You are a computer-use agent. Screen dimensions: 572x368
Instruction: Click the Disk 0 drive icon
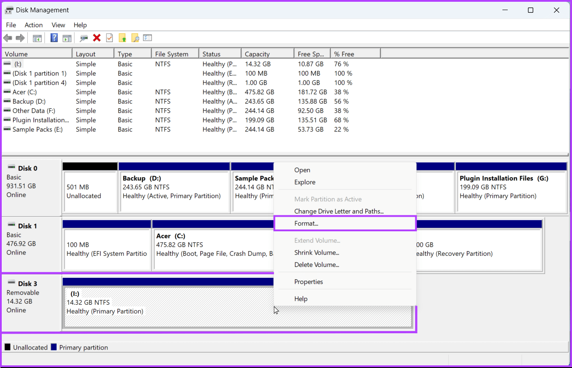[x=11, y=168]
